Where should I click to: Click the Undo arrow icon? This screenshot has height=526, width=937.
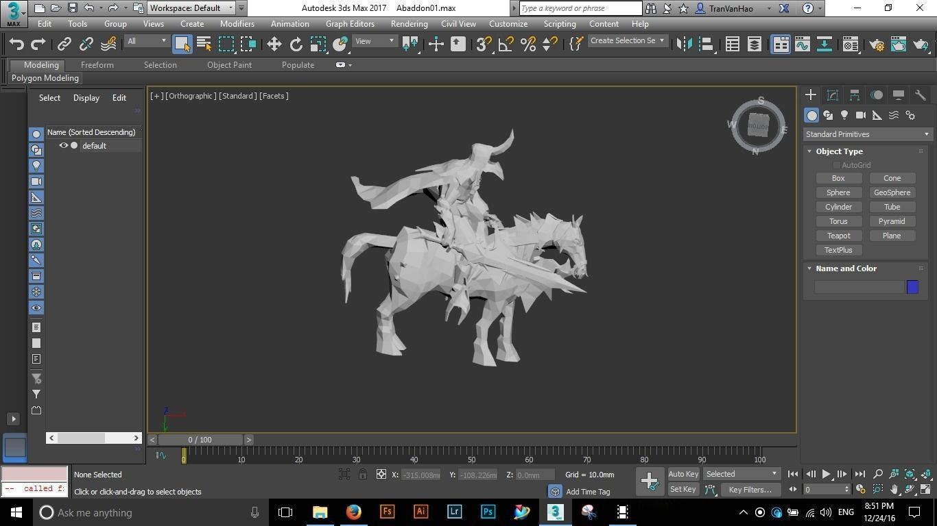[16, 45]
